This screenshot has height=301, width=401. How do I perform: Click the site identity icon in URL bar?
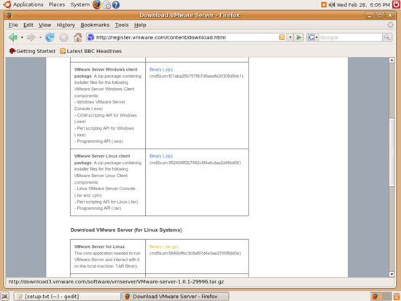pos(91,37)
